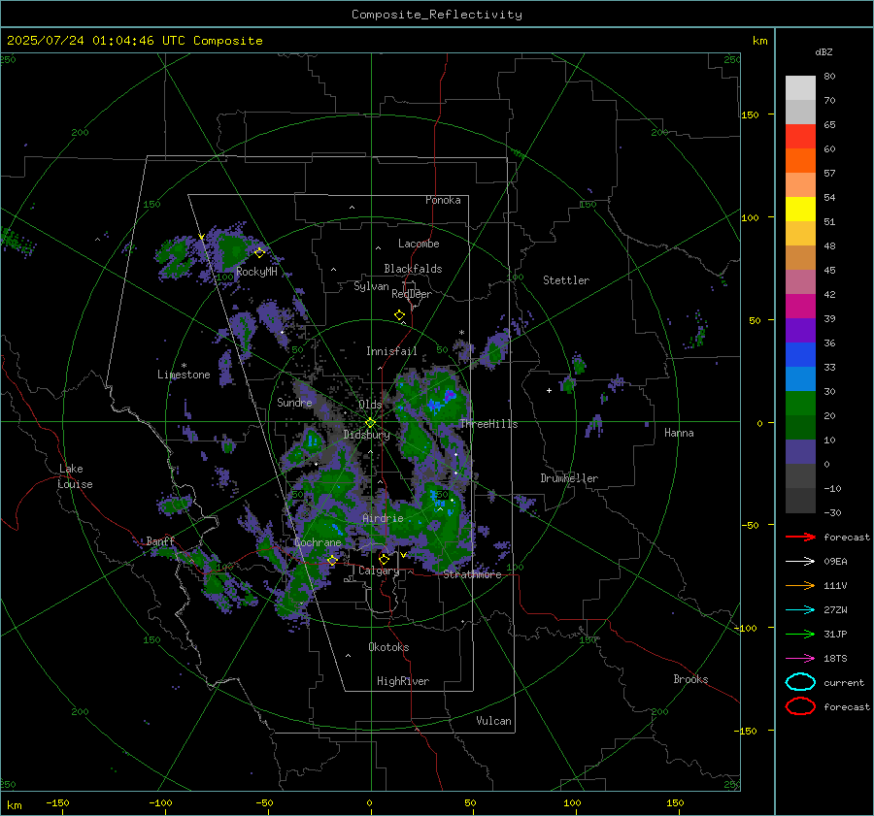
Task: Click the 150 tick on bottom axis
Action: 675,802
